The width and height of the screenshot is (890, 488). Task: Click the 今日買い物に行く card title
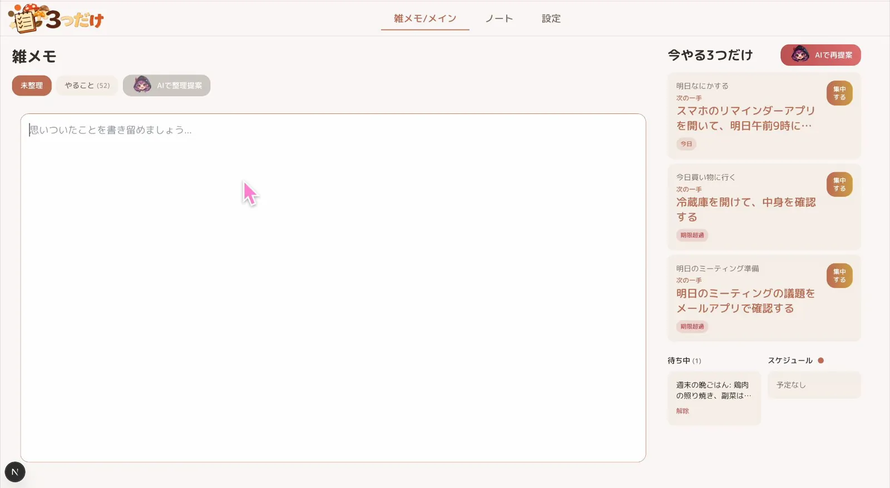coord(706,177)
